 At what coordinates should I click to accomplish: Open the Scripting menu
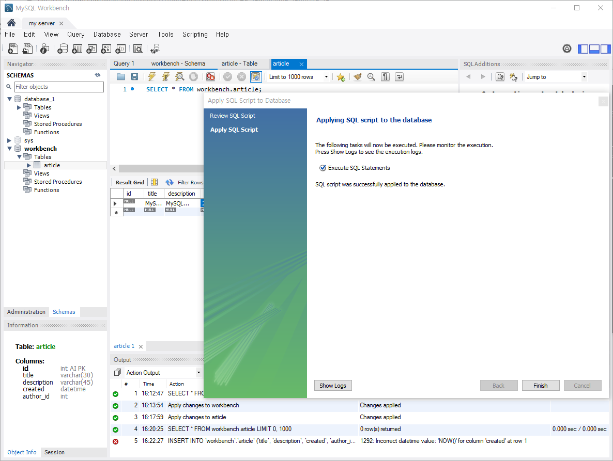pos(195,35)
